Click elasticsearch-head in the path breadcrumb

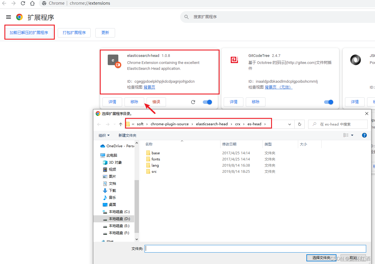click(212, 124)
